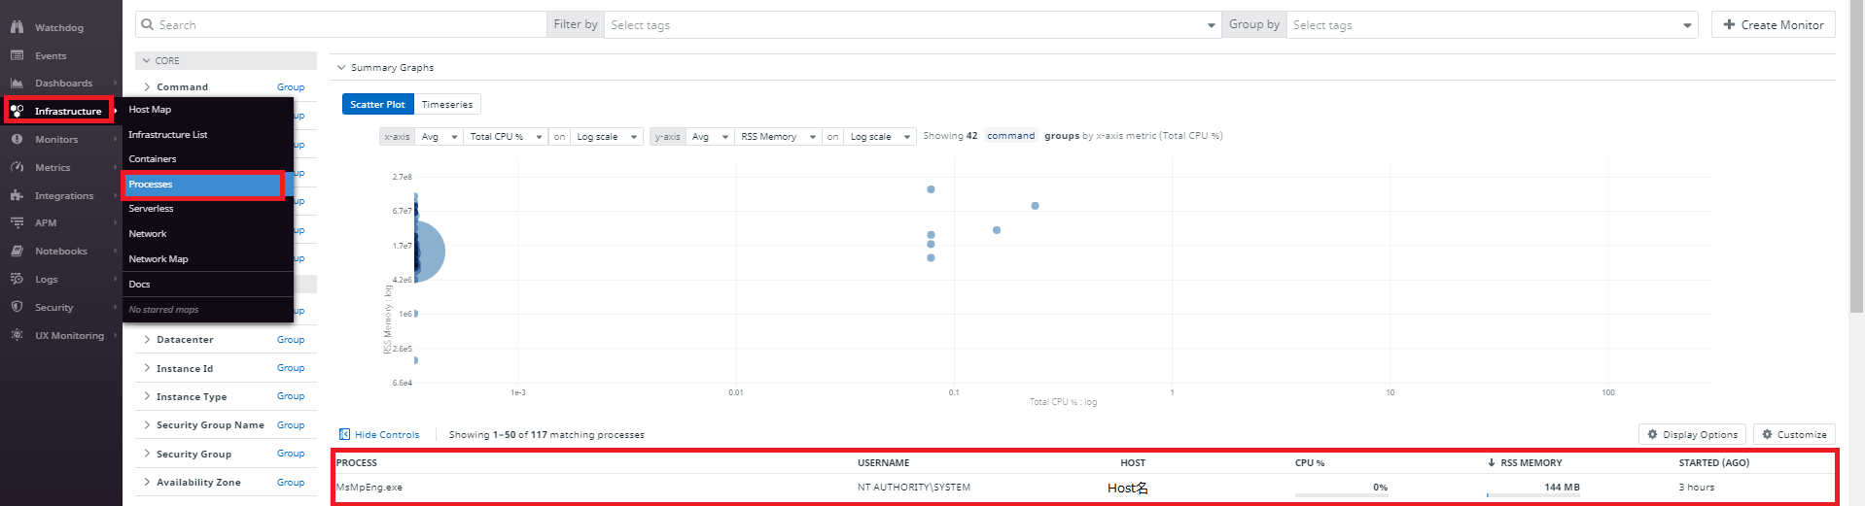The image size is (1865, 506).
Task: Click the gear icon on Customize
Action: click(x=1767, y=434)
